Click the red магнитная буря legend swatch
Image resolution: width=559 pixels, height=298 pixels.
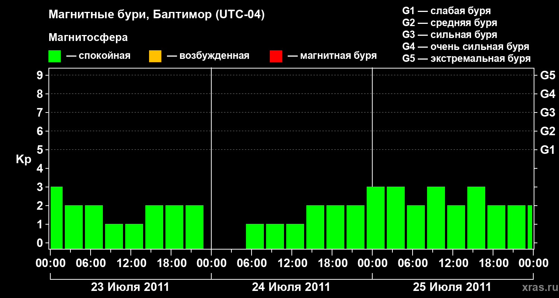pyautogui.click(x=276, y=56)
